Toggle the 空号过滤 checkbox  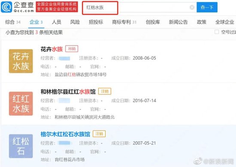[217, 32]
